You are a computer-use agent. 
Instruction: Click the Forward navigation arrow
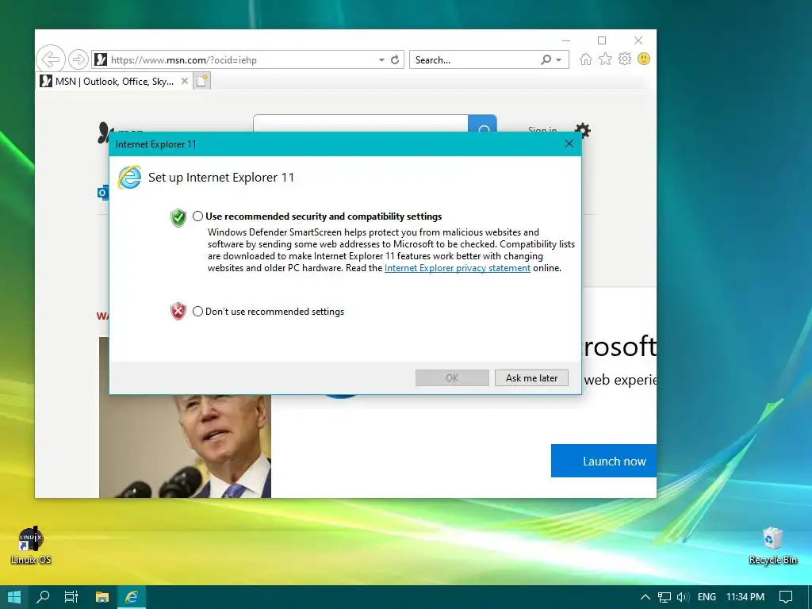click(x=79, y=59)
